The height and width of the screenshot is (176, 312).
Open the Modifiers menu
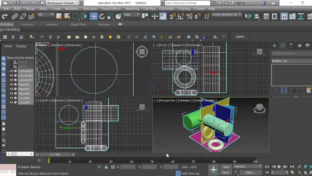(x=71, y=9)
